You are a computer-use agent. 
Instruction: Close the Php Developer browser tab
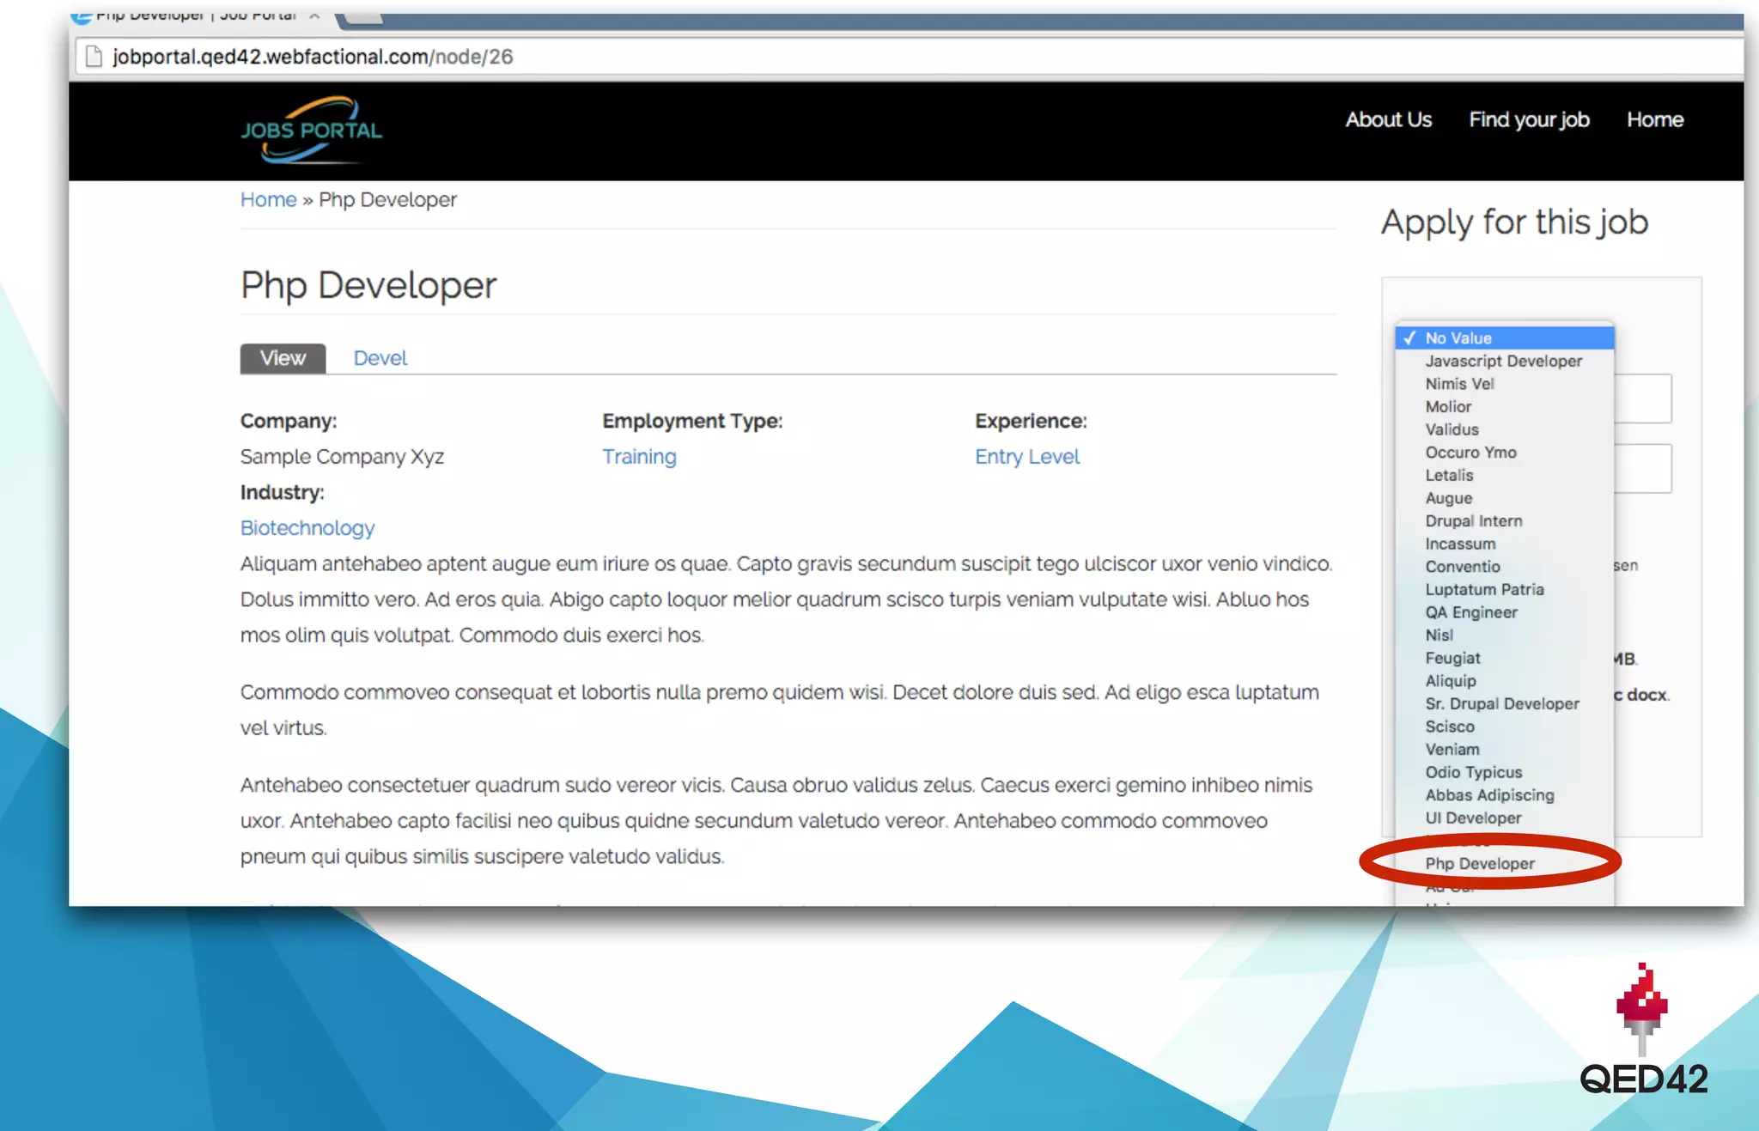coord(314,15)
